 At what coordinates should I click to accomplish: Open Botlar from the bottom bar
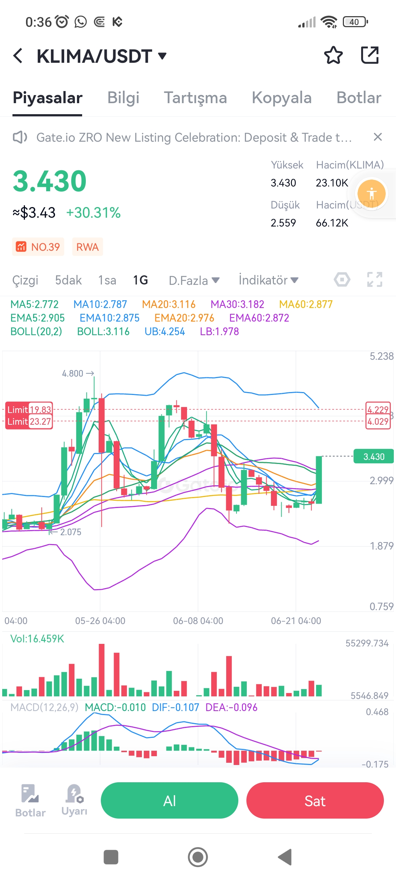30,801
